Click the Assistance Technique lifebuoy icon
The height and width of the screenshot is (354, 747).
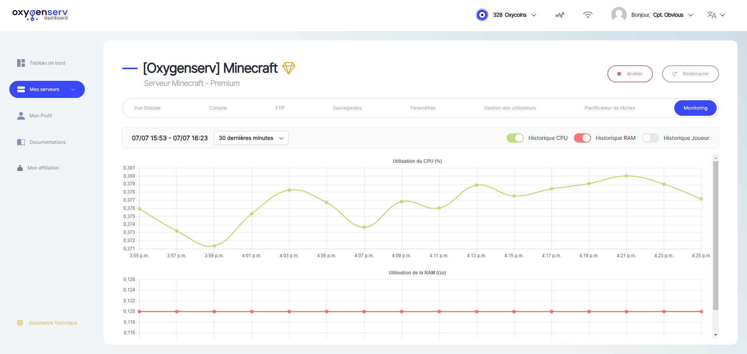click(x=20, y=323)
